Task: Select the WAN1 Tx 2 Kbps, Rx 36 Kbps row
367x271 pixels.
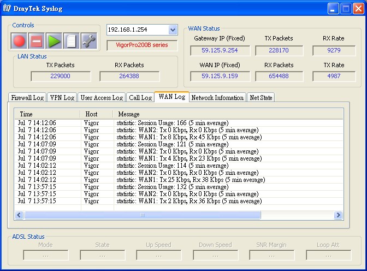Action: [179, 201]
